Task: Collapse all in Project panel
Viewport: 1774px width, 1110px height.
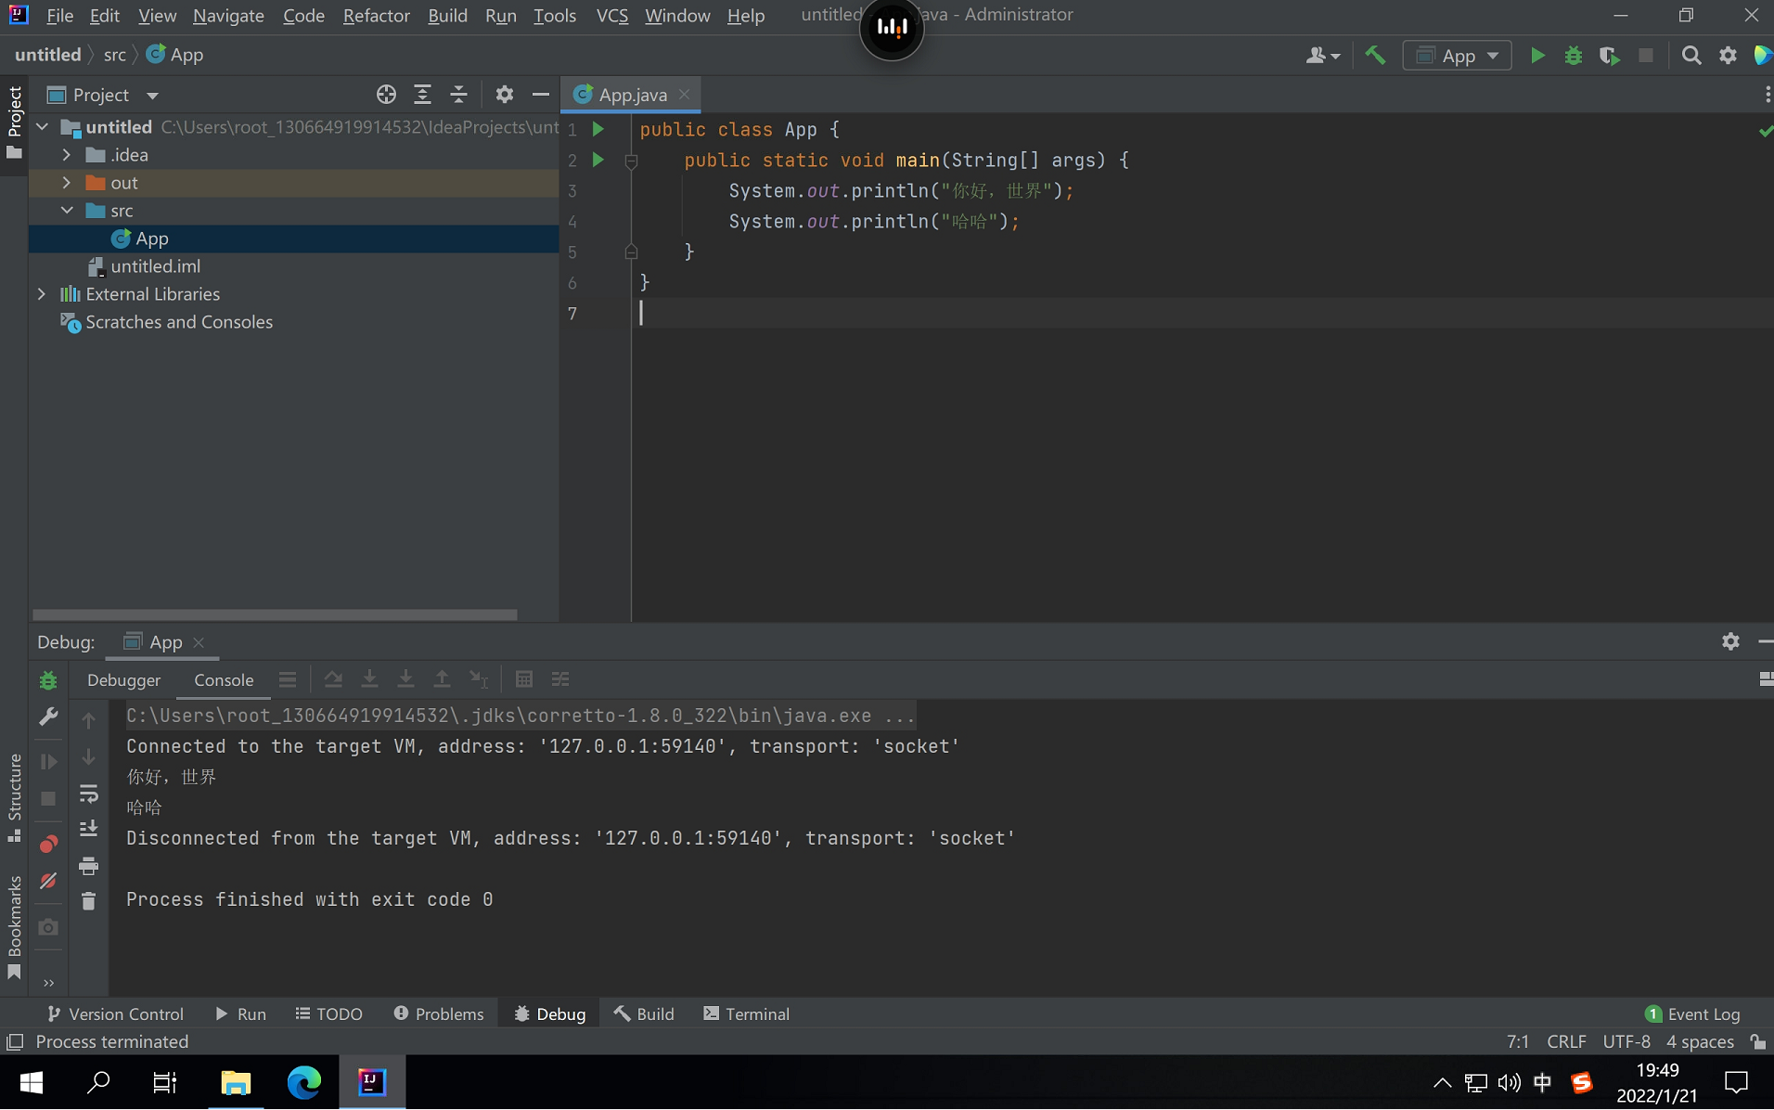Action: [x=458, y=95]
